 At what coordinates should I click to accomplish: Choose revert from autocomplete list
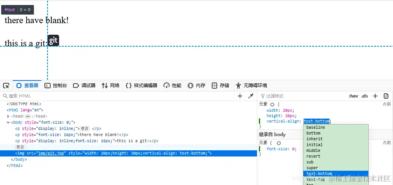[x=335, y=156]
